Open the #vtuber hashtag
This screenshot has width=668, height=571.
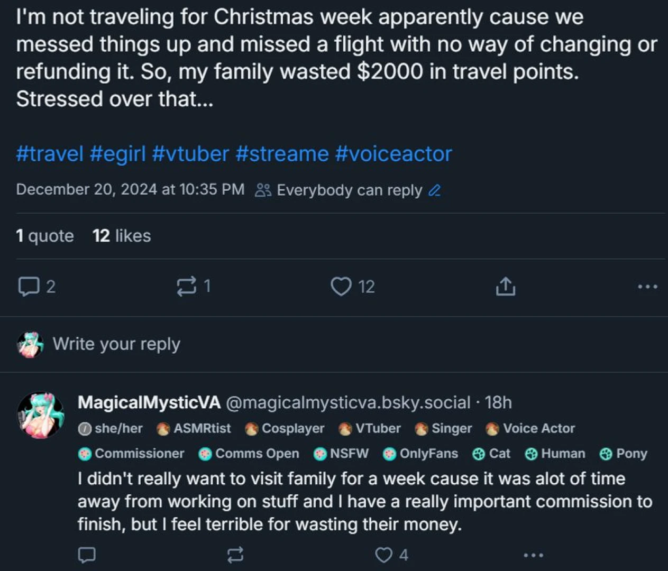point(190,154)
